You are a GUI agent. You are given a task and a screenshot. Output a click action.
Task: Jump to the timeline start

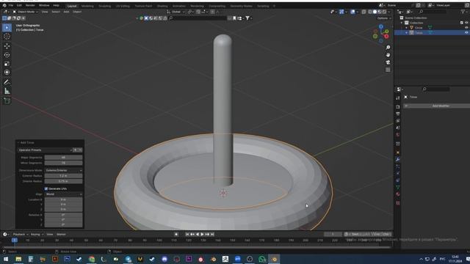click(x=187, y=235)
